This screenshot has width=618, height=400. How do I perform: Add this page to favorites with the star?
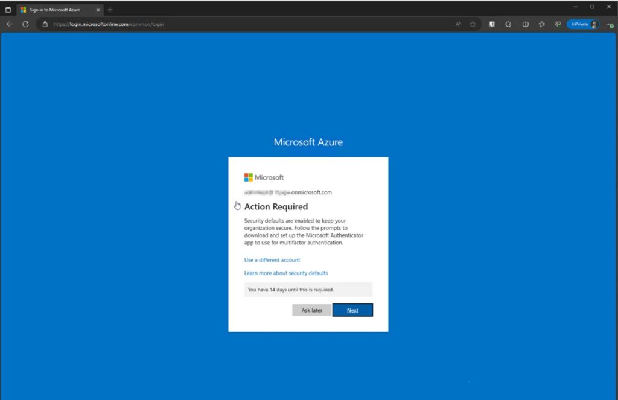click(x=473, y=24)
